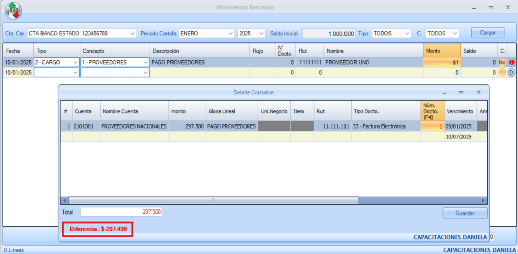Open the Tipo TODOS filter dropdown
518x254 pixels.
coord(391,33)
